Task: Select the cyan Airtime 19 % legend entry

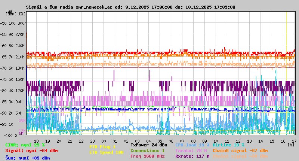Action: tap(228, 145)
